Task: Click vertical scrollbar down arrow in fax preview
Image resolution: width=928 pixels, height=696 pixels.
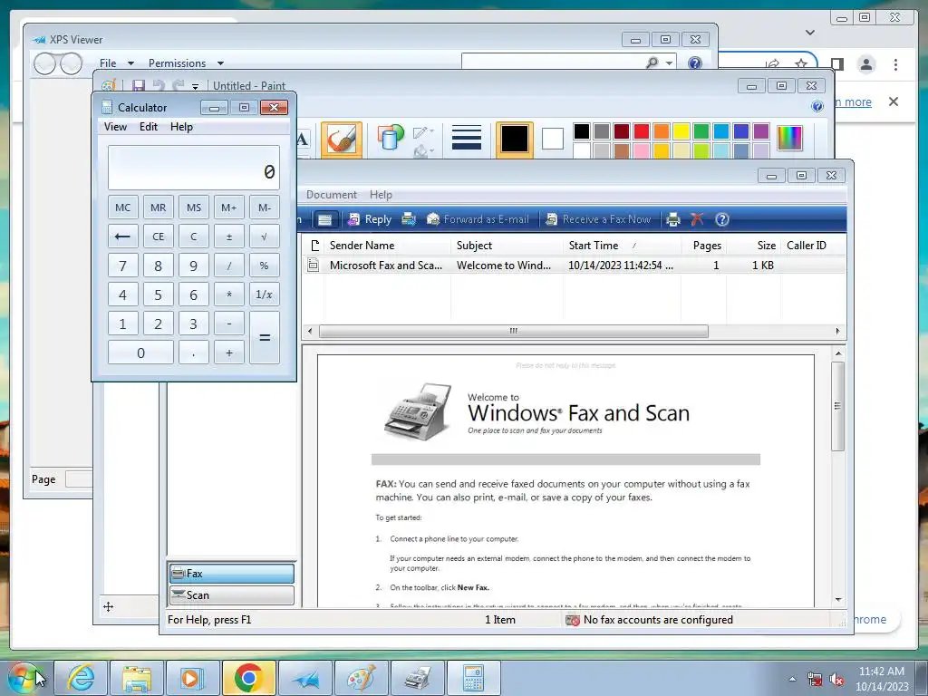Action: click(x=838, y=600)
